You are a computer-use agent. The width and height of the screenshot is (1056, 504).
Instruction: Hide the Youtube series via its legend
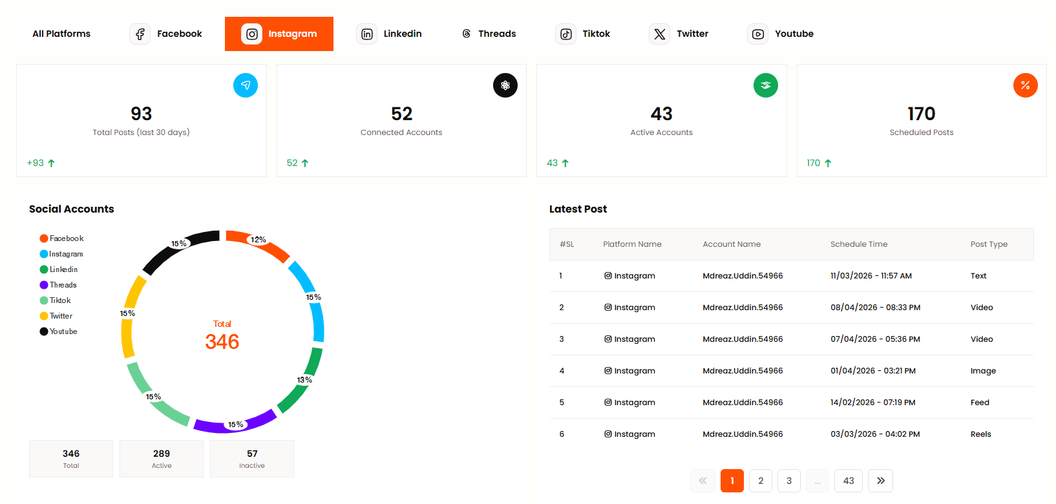[59, 331]
